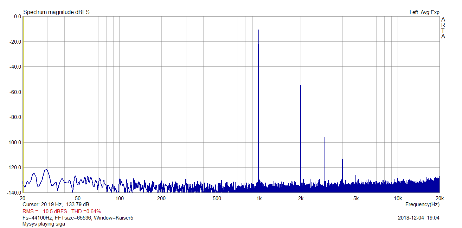Click the 'Frequency(Hz)' axis label
462x228 pixels.
[x=422, y=204]
